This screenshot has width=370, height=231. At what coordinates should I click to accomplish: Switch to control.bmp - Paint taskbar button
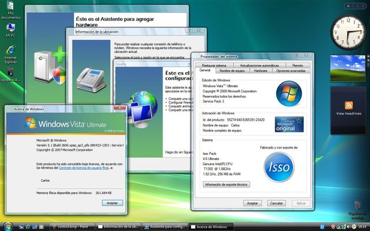(72, 227)
